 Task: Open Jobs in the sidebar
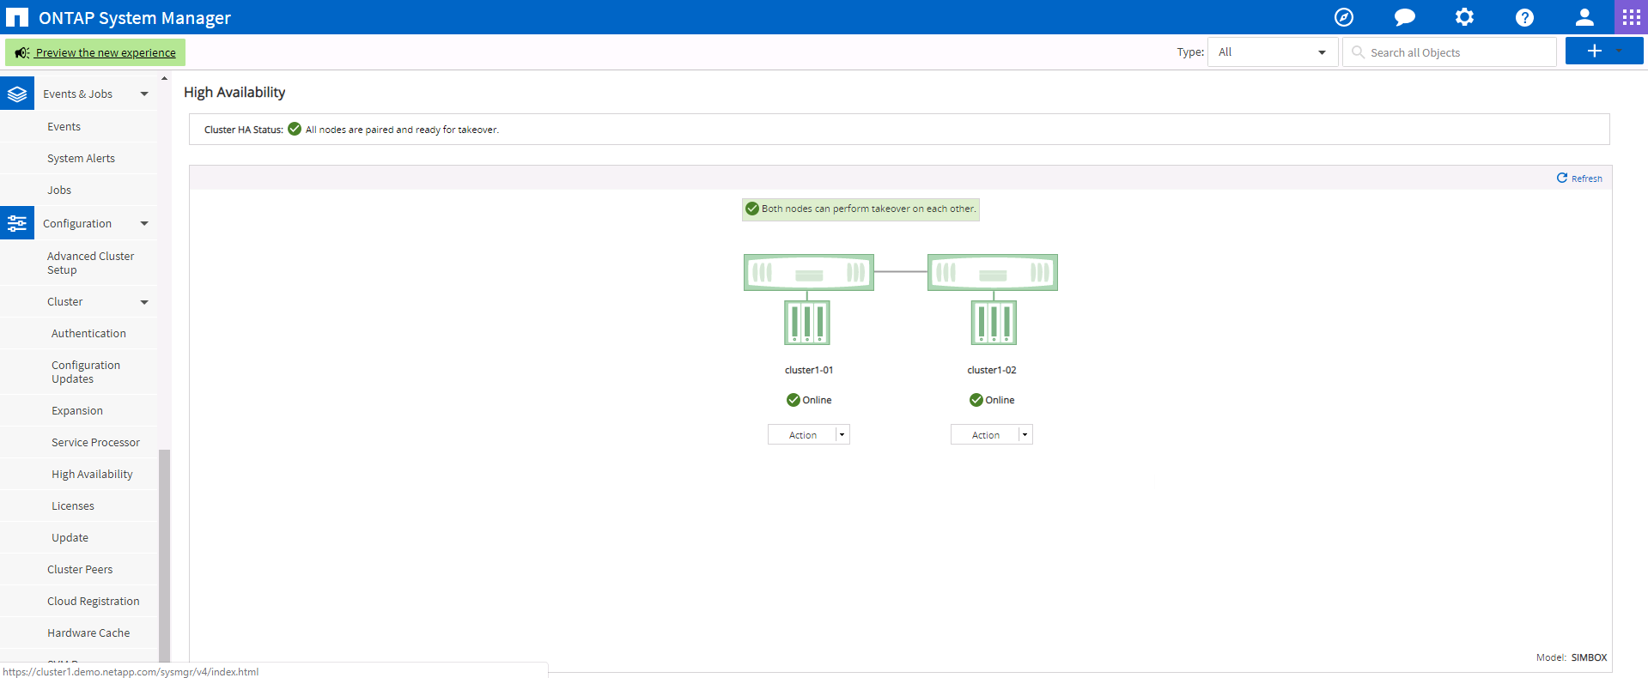point(59,190)
